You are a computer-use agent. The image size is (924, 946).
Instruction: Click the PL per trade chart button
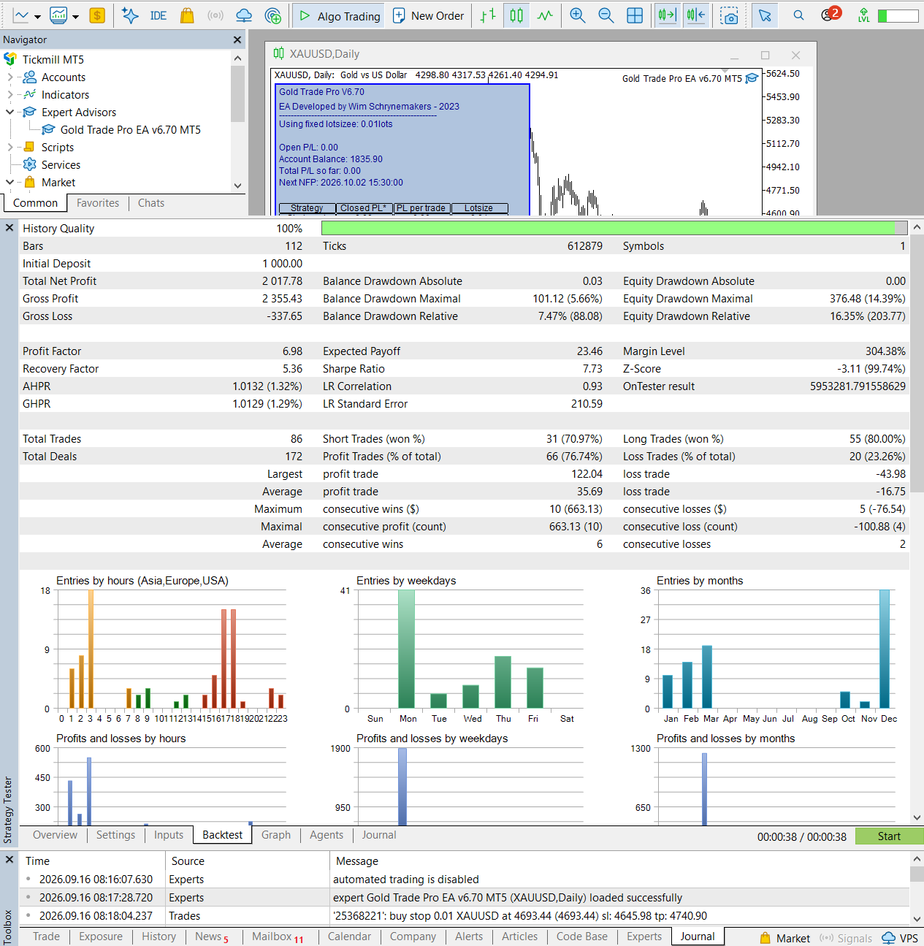tap(421, 208)
